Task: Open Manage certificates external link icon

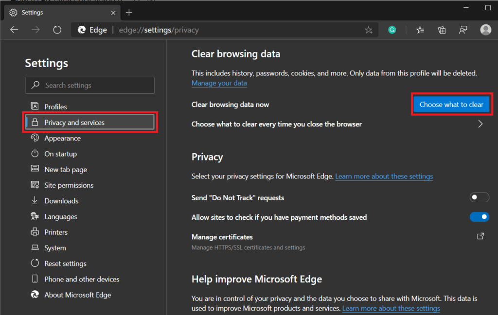Action: pos(480,236)
